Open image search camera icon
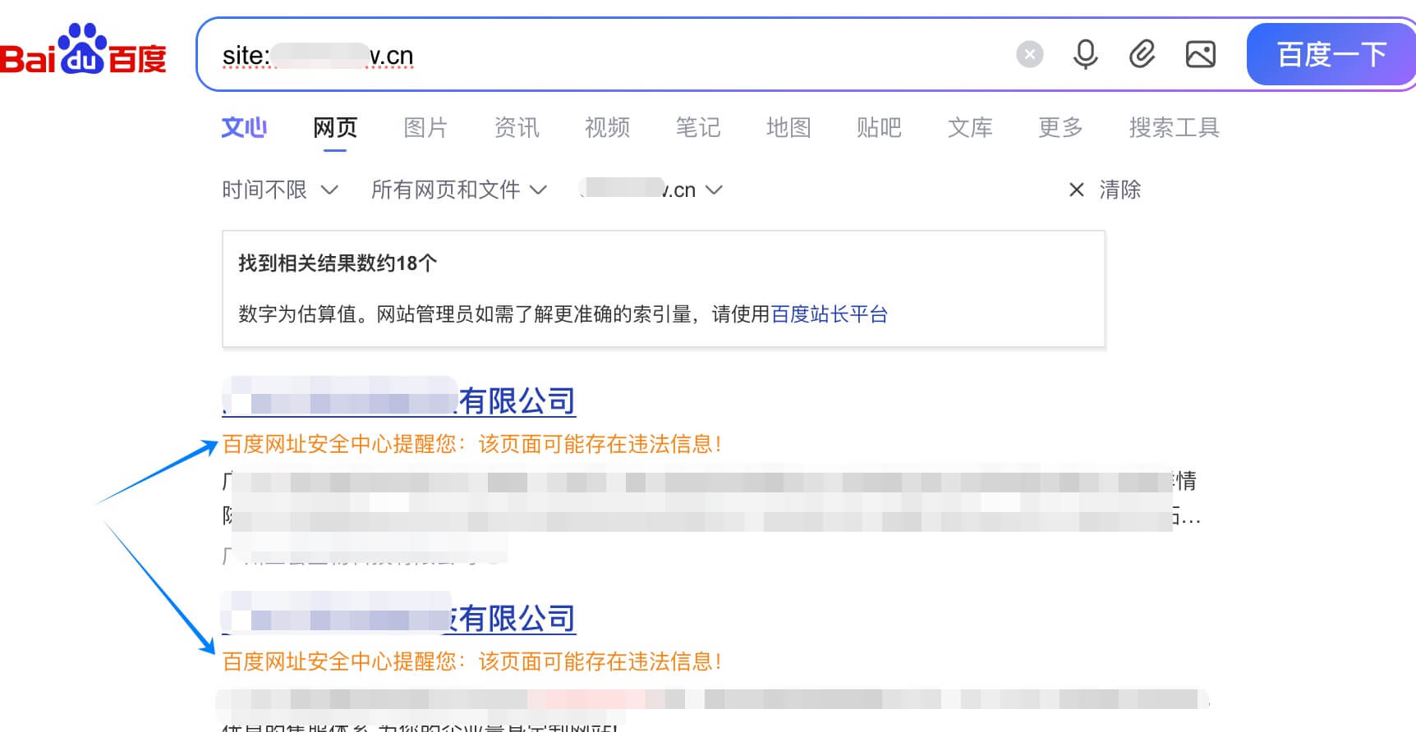The height and width of the screenshot is (732, 1416). (1200, 54)
